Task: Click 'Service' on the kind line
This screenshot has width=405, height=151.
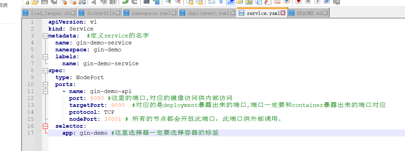Action: click(x=81, y=28)
